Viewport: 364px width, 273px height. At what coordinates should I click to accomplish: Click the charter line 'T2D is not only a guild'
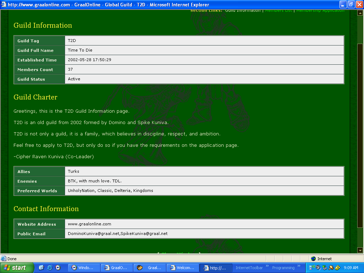117,134
